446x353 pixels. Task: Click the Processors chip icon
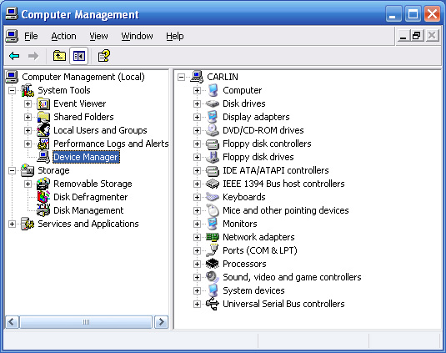[x=213, y=264]
